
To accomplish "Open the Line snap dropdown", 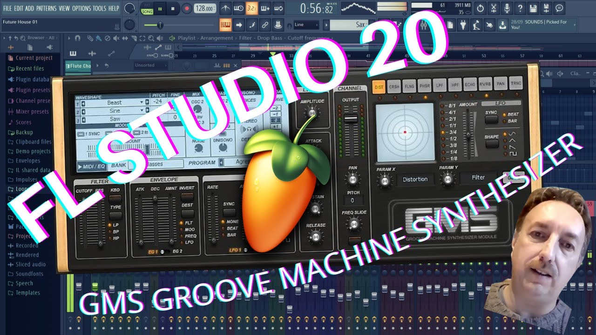I will (x=306, y=25).
